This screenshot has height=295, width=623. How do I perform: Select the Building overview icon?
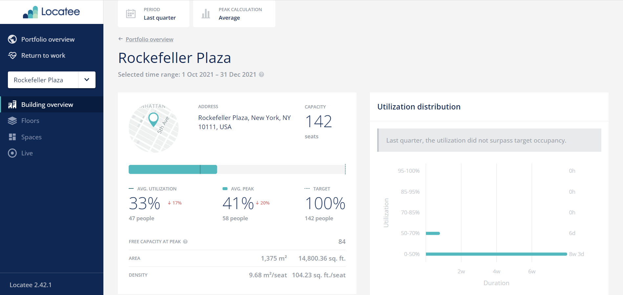[x=12, y=105]
